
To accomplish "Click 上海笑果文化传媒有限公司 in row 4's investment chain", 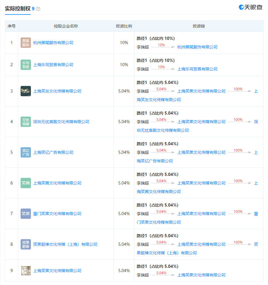I will pyautogui.click(x=201, y=122).
